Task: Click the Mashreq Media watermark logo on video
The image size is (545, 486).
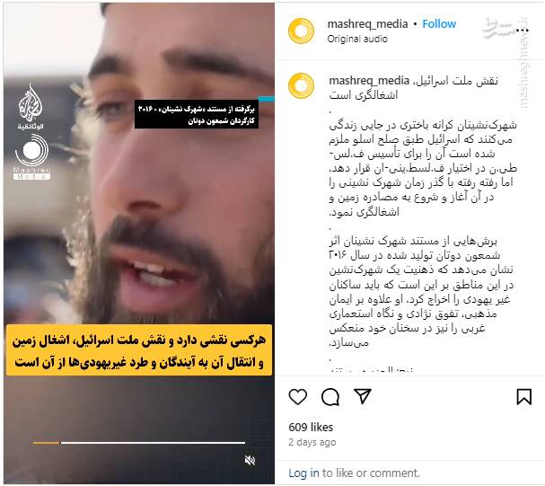Action: coord(32,157)
